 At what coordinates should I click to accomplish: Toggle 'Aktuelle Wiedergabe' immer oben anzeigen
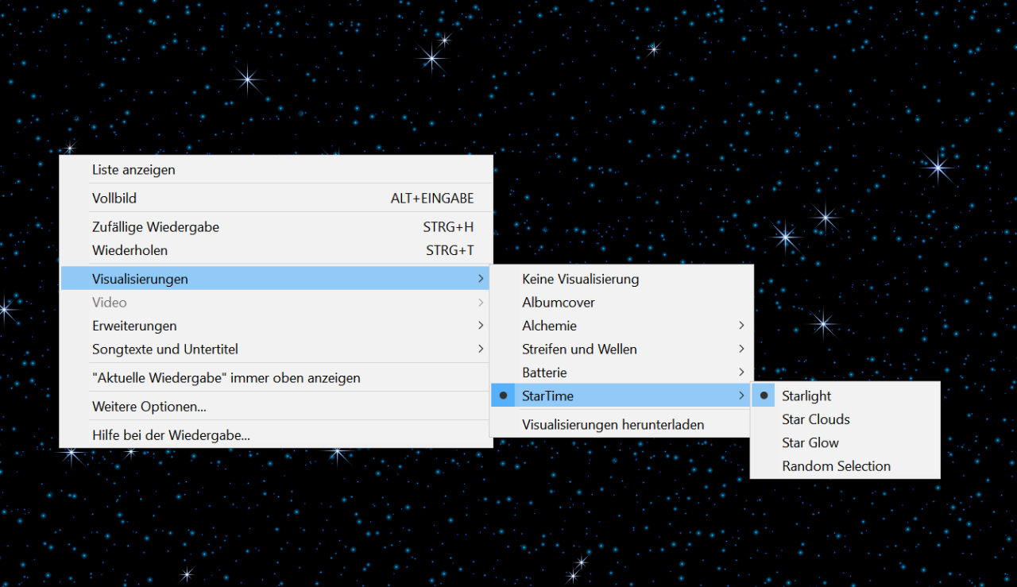click(x=276, y=378)
